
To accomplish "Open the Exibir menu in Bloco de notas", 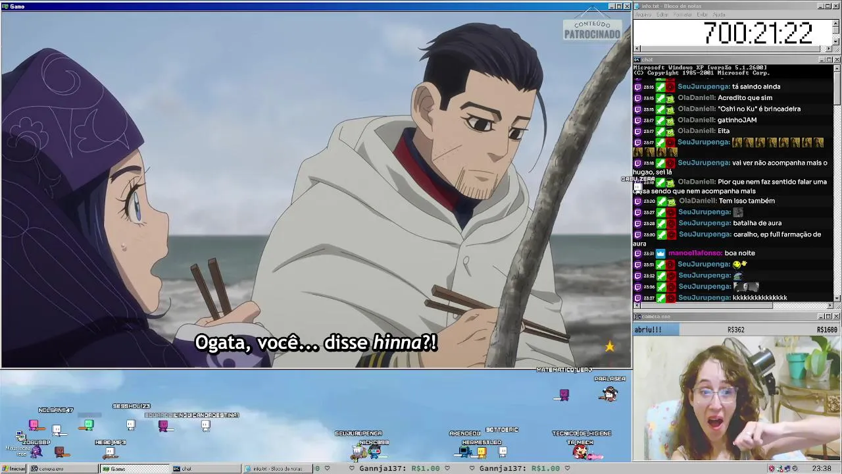I will tap(703, 14).
